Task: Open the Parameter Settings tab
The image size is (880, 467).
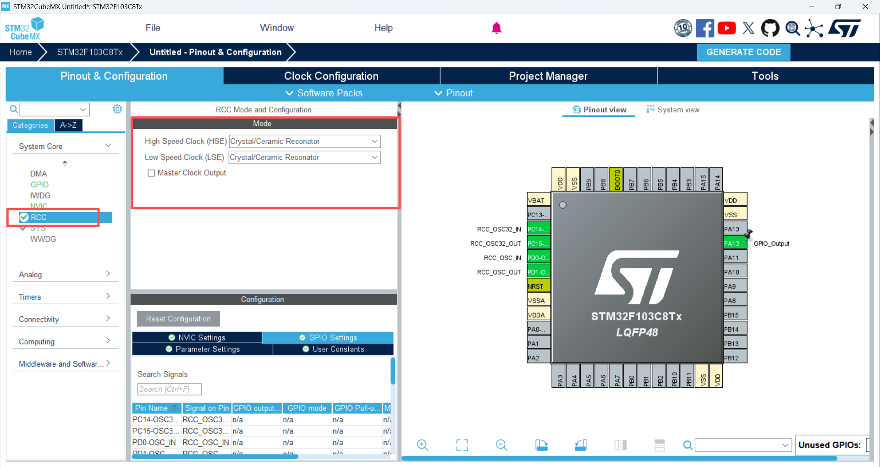Action: pos(203,349)
